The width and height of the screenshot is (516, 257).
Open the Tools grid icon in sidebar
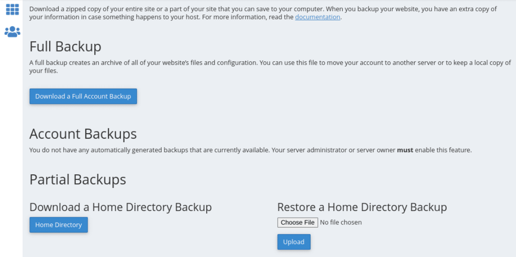12,9
